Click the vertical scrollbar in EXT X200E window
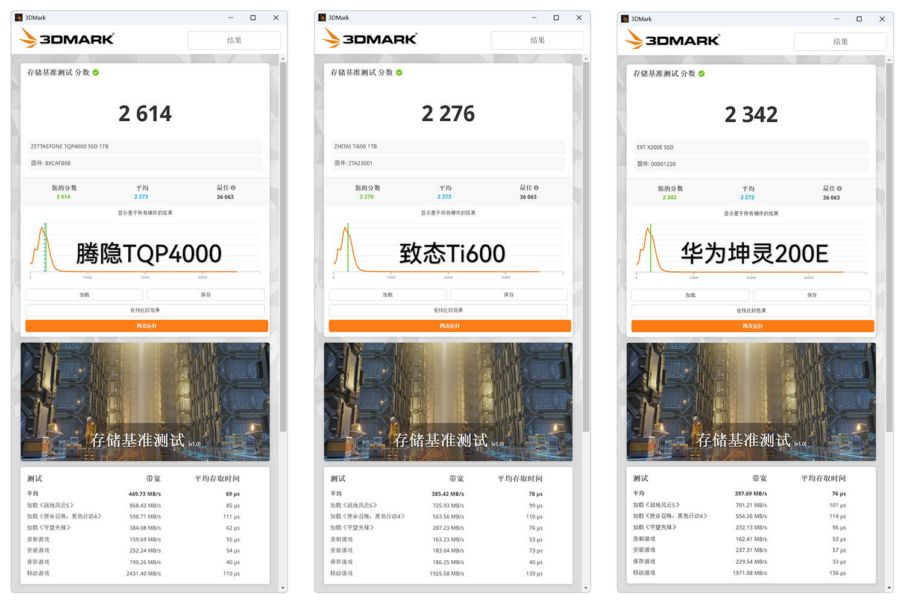Viewport: 904px width, 603px height. [x=890, y=247]
